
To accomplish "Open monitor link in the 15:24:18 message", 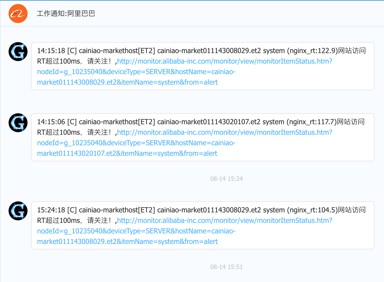I will point(185,231).
